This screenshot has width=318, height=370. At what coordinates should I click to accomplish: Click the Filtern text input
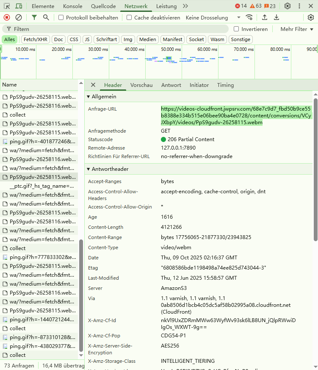coord(119,29)
